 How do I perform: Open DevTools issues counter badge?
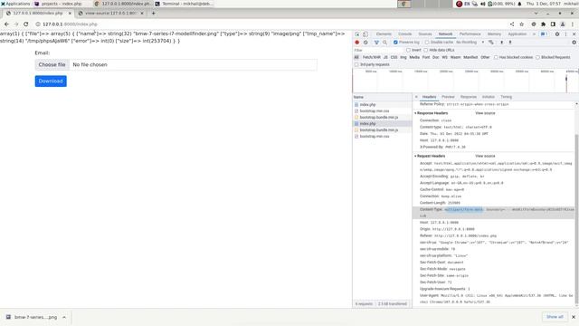pos(544,34)
